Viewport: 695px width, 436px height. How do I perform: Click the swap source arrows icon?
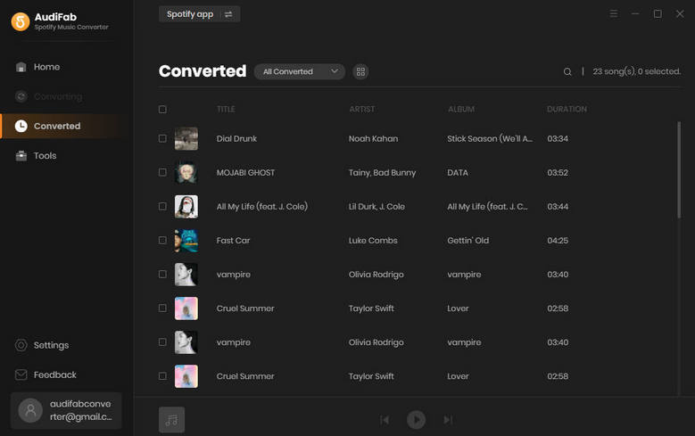click(228, 14)
